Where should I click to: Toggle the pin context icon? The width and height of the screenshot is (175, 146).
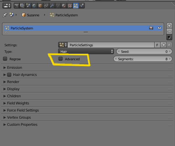[x=5, y=15]
